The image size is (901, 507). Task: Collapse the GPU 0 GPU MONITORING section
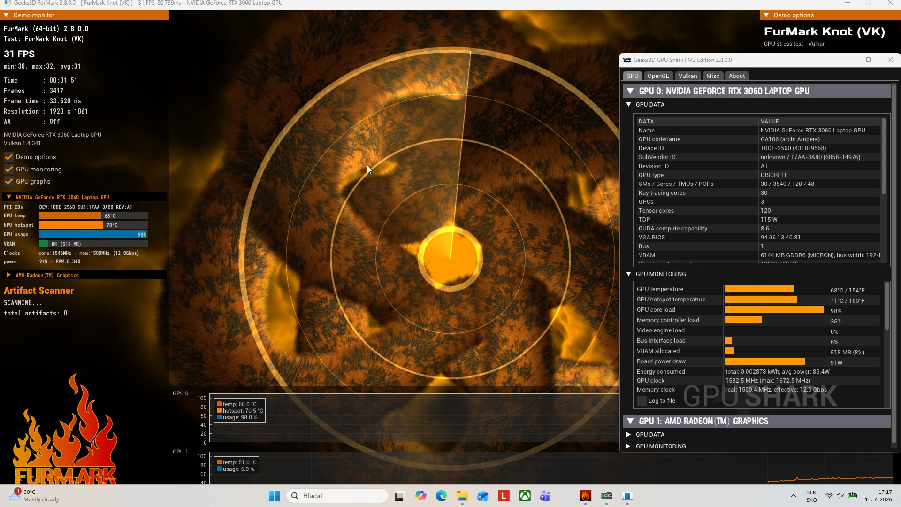(x=629, y=274)
